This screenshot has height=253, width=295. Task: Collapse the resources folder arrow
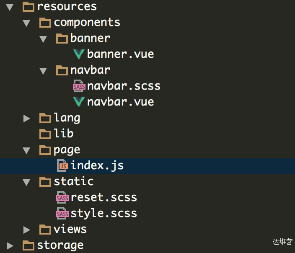click(10, 7)
